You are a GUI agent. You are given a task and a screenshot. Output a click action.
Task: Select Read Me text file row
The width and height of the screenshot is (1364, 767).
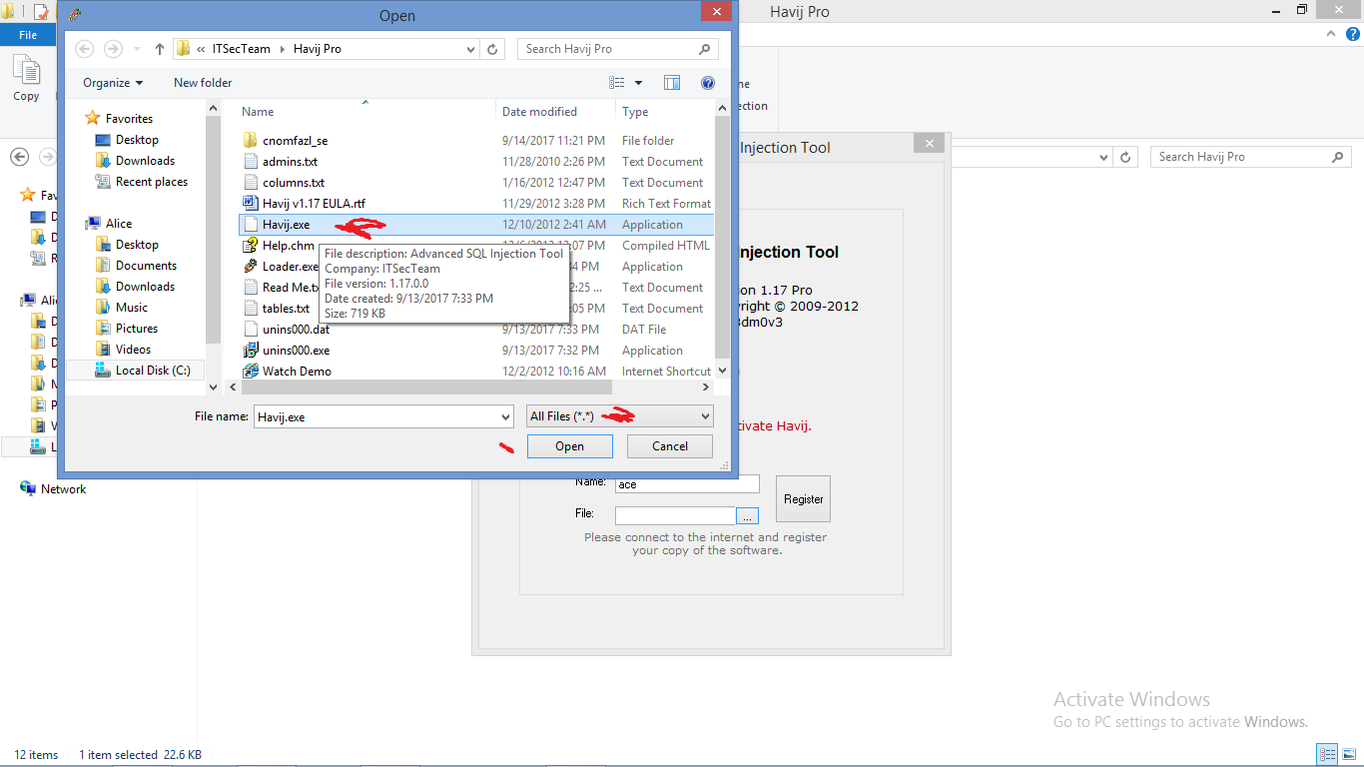tap(280, 288)
